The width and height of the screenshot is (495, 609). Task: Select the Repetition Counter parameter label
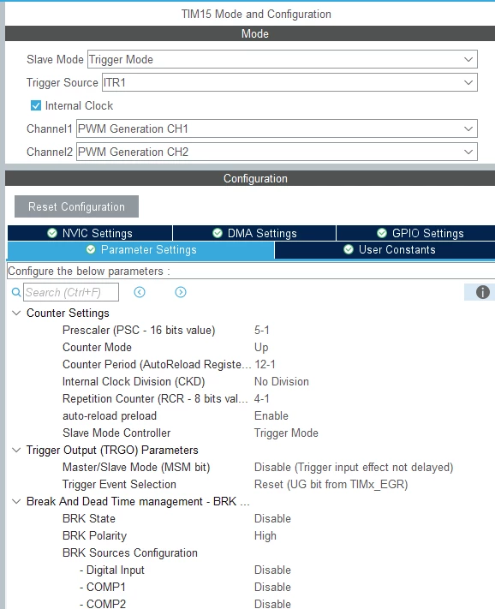coord(155,398)
